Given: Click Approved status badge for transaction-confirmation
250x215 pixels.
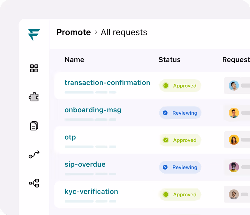Looking at the screenshot, I should [180, 86].
